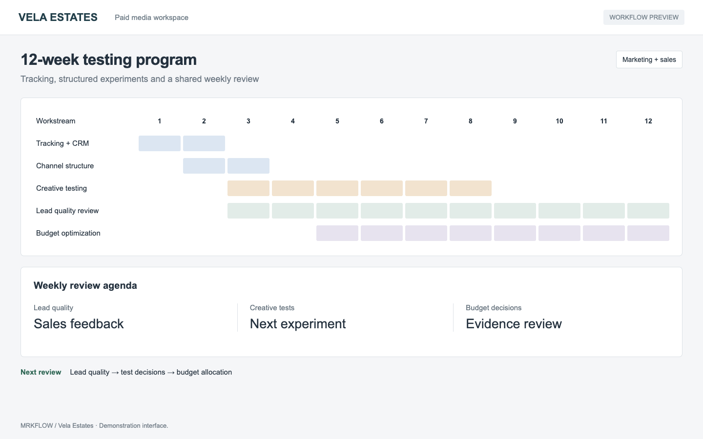Click the VELA ESTATES logo text
Image resolution: width=703 pixels, height=439 pixels.
58,17
